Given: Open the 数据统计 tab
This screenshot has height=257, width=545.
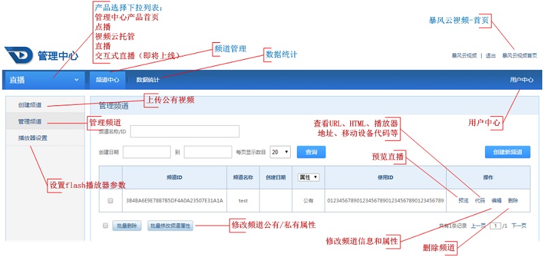Looking at the screenshot, I should (x=147, y=80).
